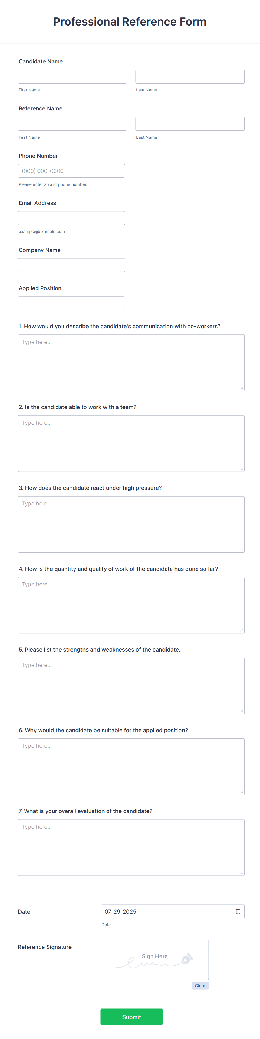Screen dimensions: 260x1039
Task: Click the Candidate First Name field
Action: (x=72, y=76)
